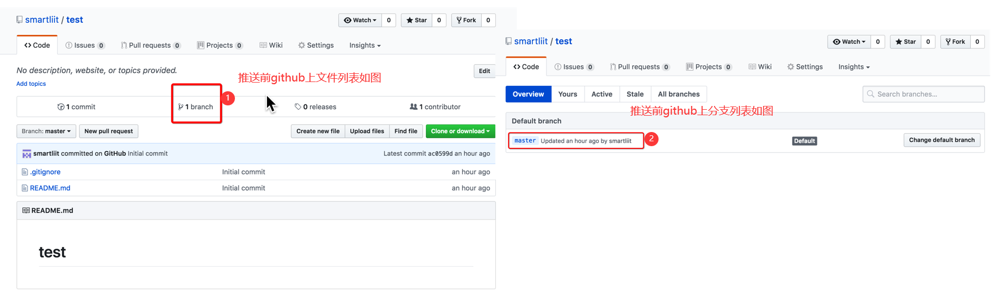Open master branch link
Screen dimensions: 993x295
(x=525, y=141)
